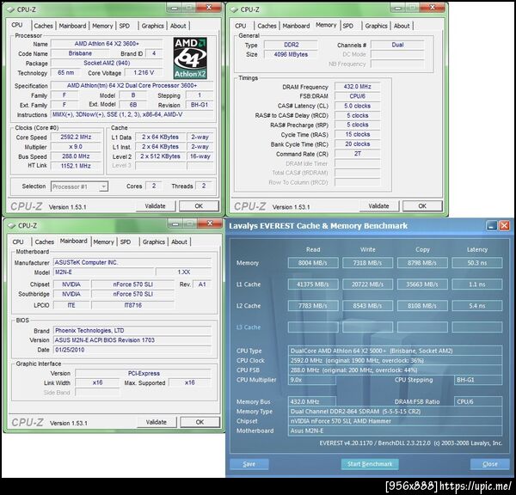Image resolution: width=516 pixels, height=495 pixels.
Task: Click the Code Name Brisbane field
Action: click(80, 53)
